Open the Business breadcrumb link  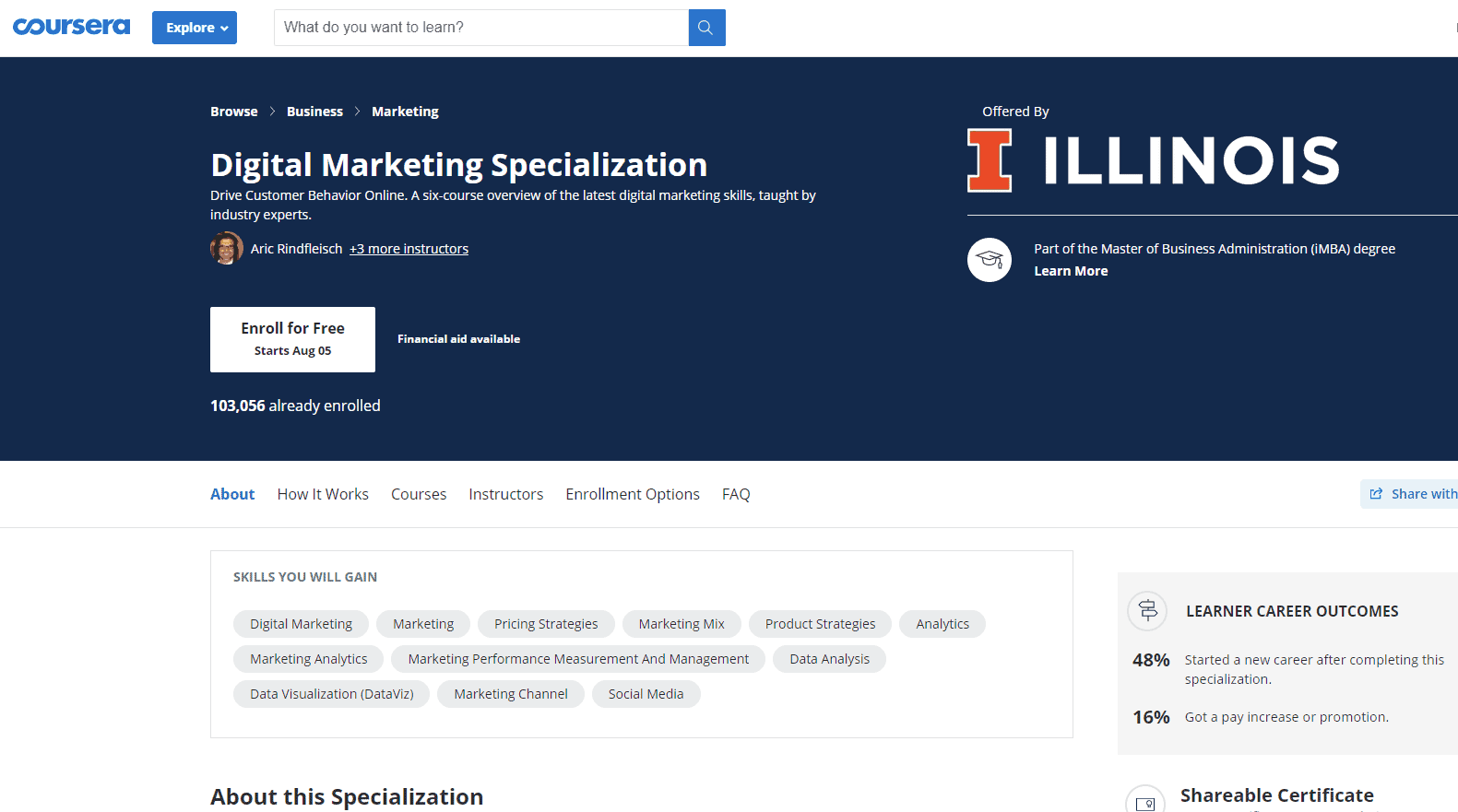[x=314, y=112]
